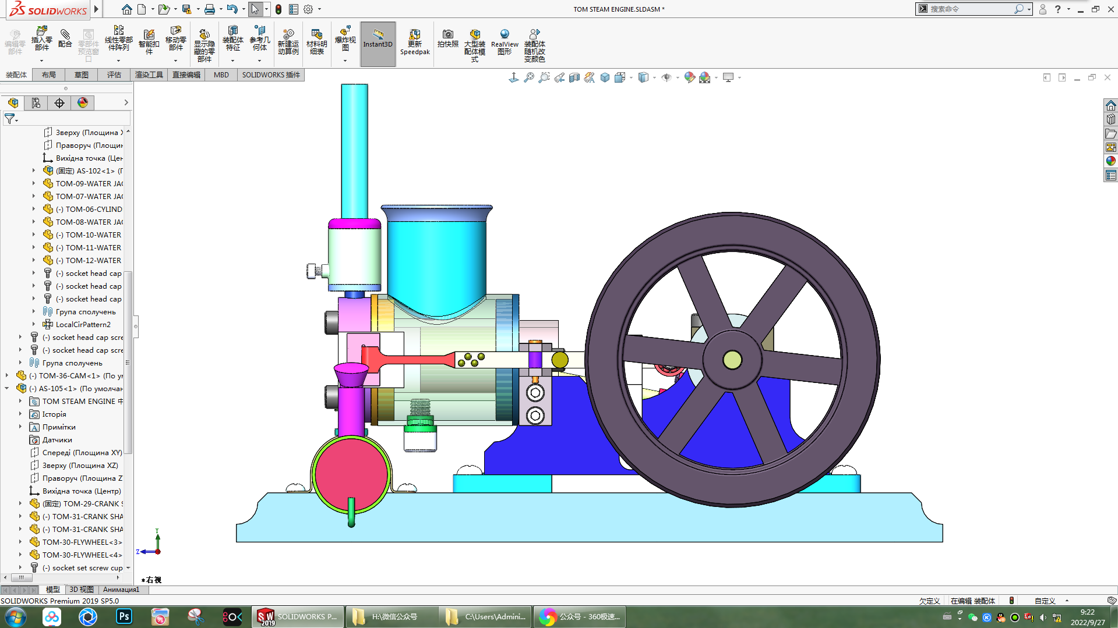Toggle Large Assembly Mode
The width and height of the screenshot is (1118, 628).
click(475, 45)
